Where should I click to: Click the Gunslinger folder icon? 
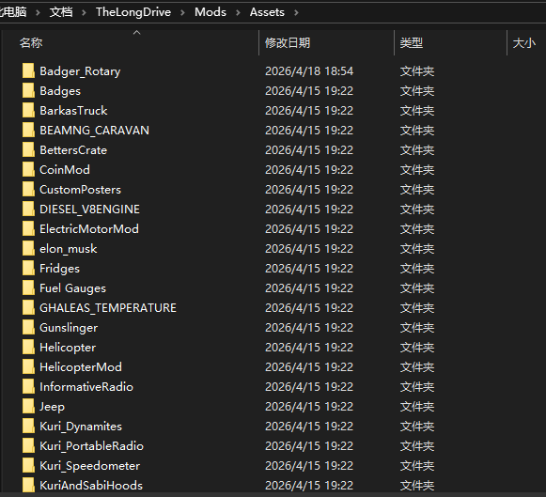pyautogui.click(x=28, y=328)
